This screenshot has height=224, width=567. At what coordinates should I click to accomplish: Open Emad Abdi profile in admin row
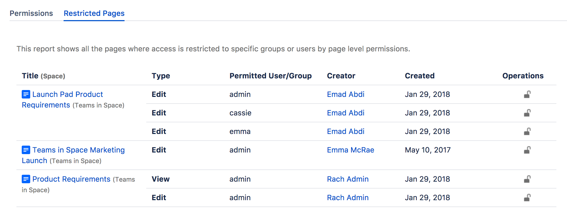coord(345,94)
